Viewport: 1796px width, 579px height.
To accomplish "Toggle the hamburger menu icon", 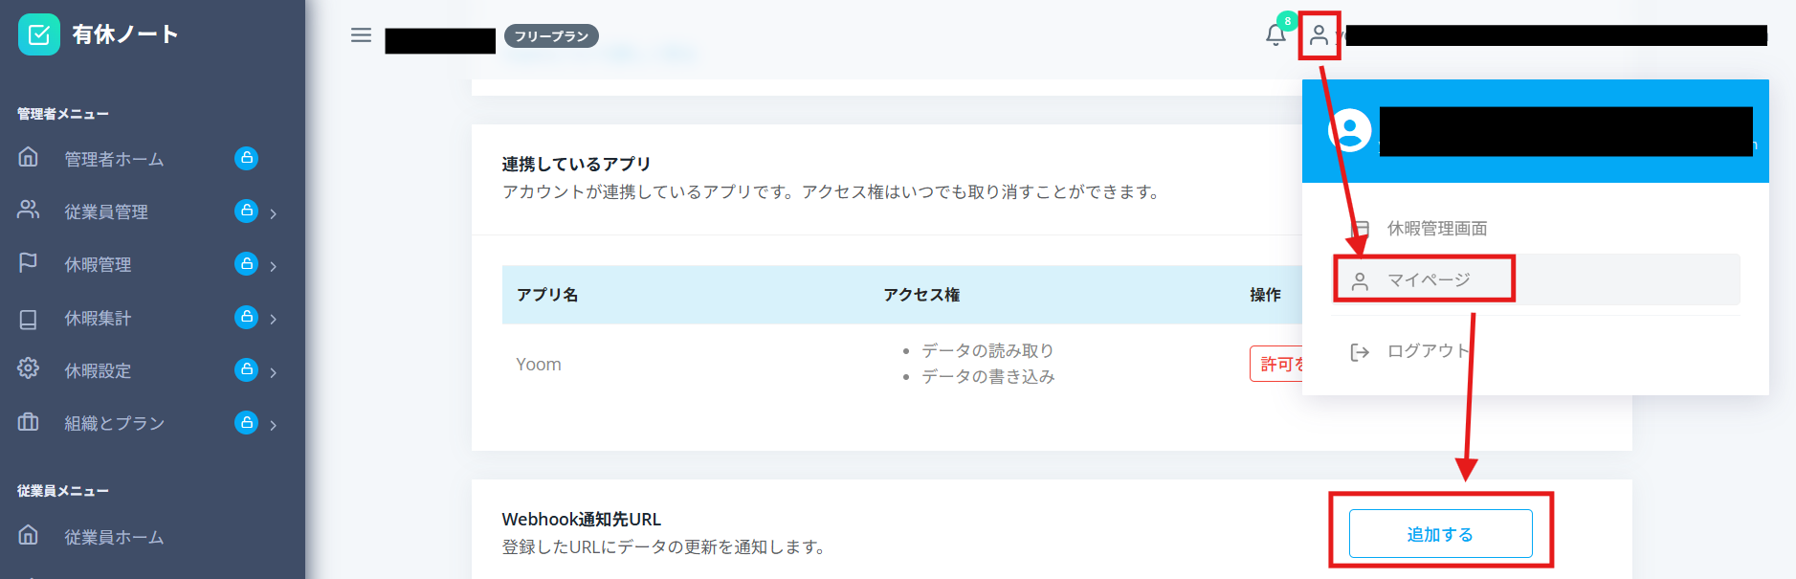I will click(x=361, y=35).
